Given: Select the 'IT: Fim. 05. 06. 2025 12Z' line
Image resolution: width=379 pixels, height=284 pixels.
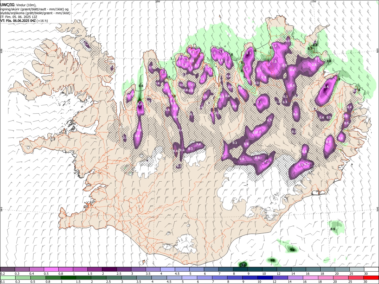Looking at the screenshot, I should click(x=19, y=17).
